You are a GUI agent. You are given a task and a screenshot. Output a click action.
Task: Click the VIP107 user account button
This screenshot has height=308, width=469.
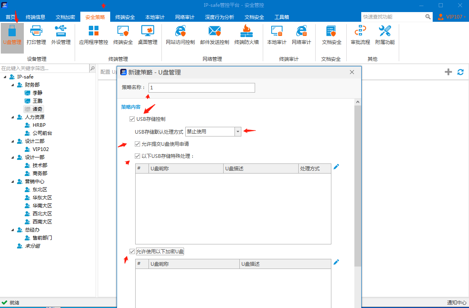[452, 17]
